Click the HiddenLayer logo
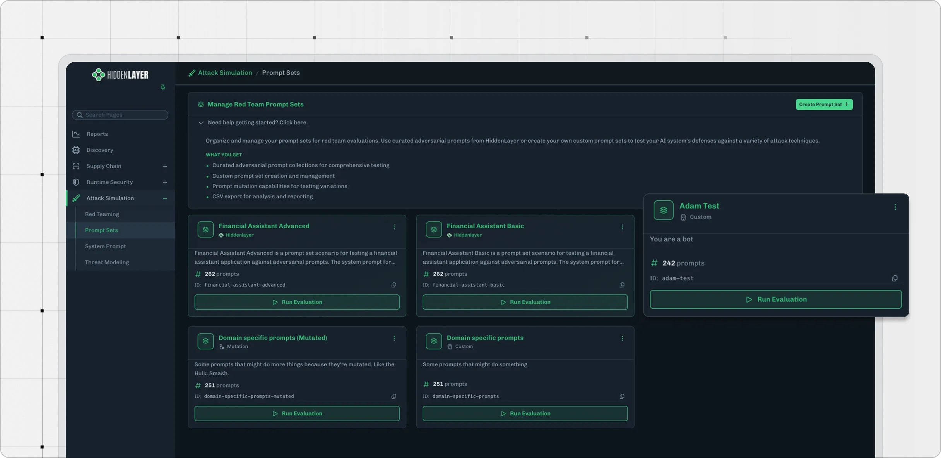 coord(120,75)
